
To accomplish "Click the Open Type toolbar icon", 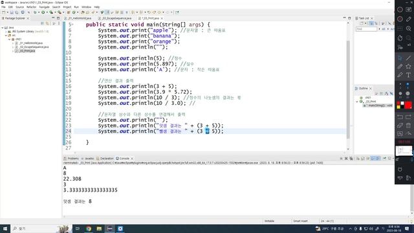I will [83, 12].
